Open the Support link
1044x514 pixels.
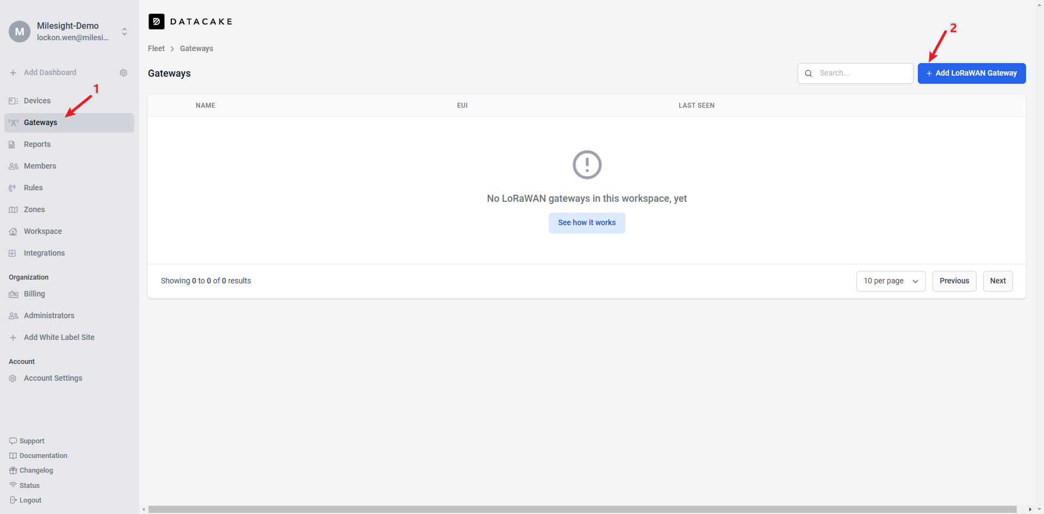pos(32,441)
